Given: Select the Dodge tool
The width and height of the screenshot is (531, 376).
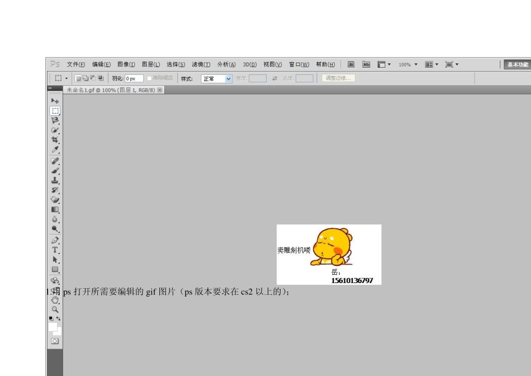Looking at the screenshot, I should (x=55, y=229).
